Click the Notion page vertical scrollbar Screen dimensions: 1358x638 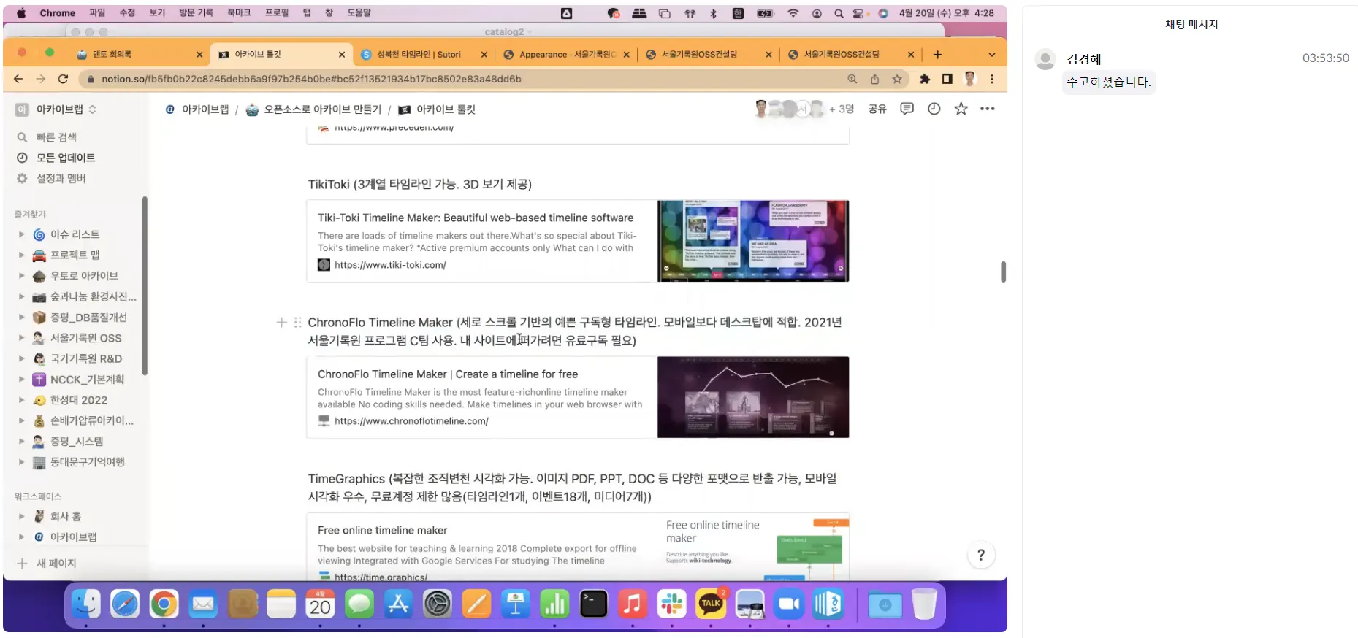[1003, 272]
